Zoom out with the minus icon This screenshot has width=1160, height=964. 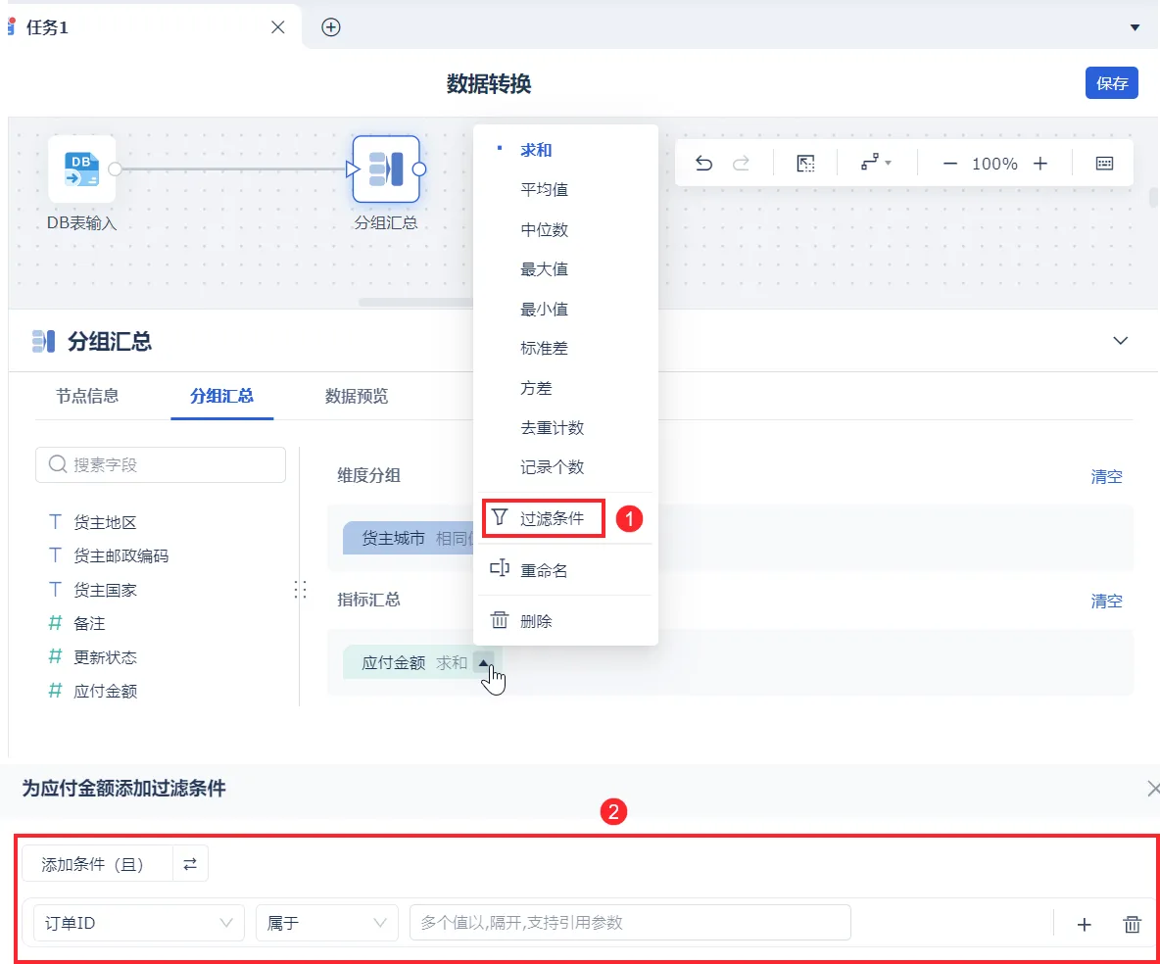coord(950,164)
